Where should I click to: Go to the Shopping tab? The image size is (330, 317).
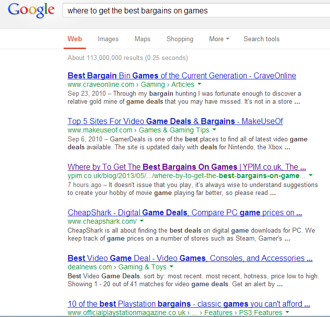pyautogui.click(x=180, y=39)
